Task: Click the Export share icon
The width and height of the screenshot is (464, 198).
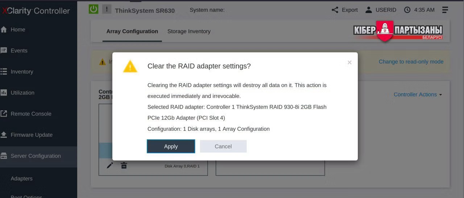Action: [335, 10]
